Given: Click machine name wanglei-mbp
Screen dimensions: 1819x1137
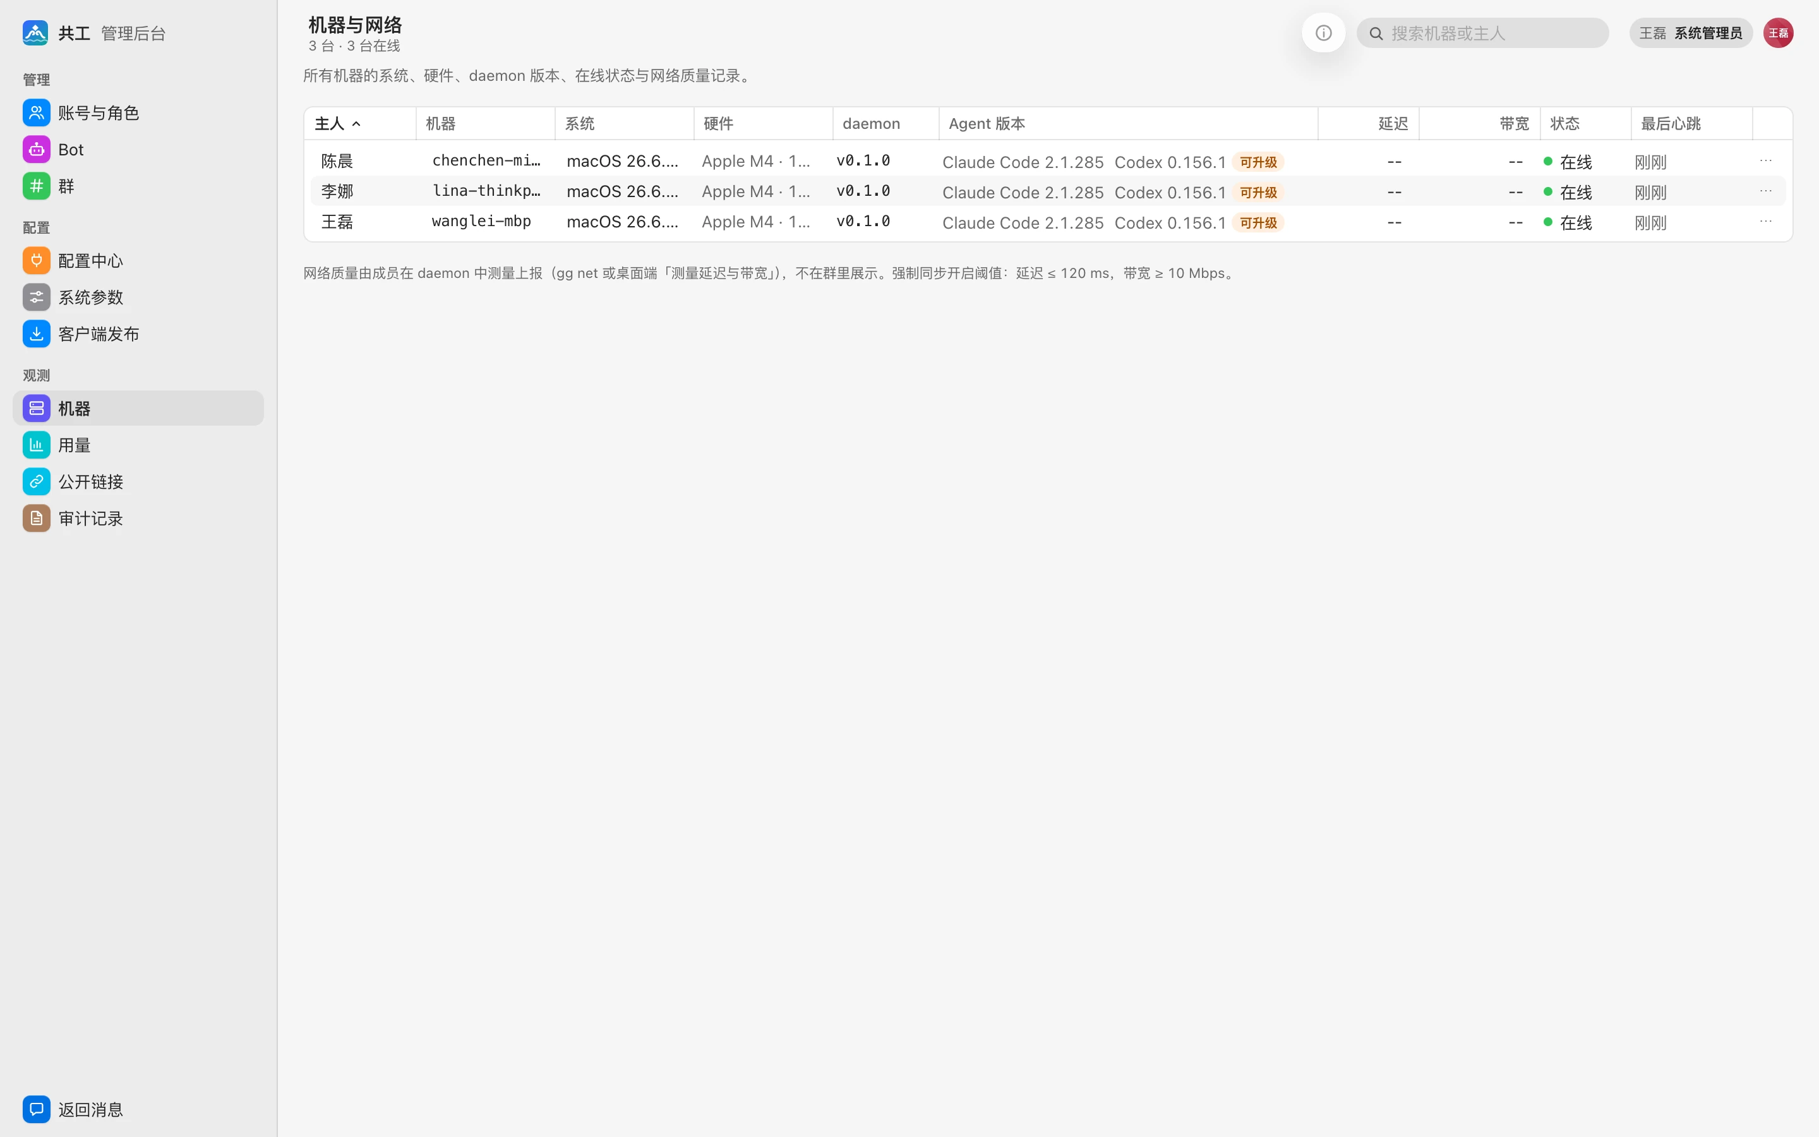Looking at the screenshot, I should click(481, 221).
